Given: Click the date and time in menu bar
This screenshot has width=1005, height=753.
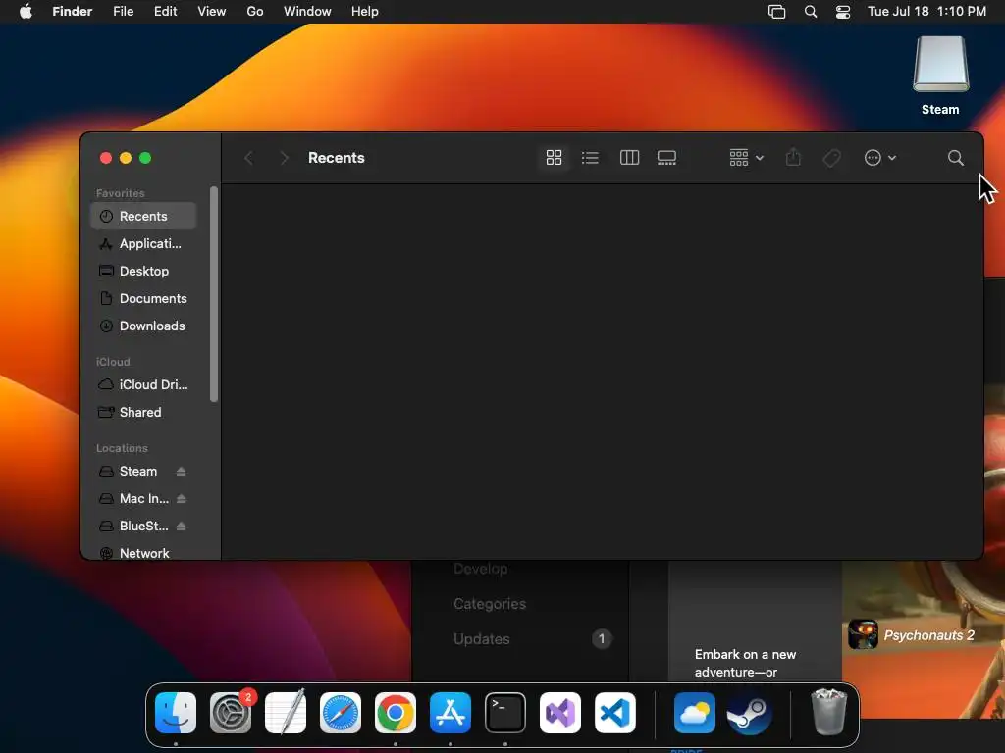Looking at the screenshot, I should pos(926,12).
